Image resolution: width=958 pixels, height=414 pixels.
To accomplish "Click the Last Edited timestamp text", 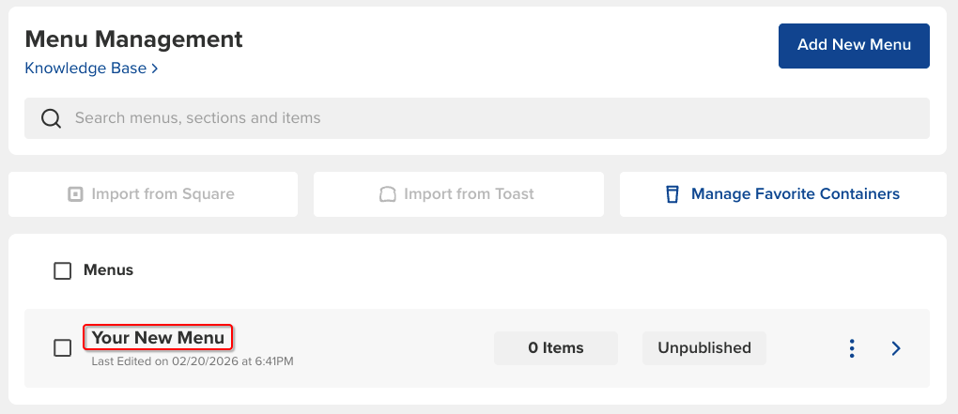I will [192, 361].
